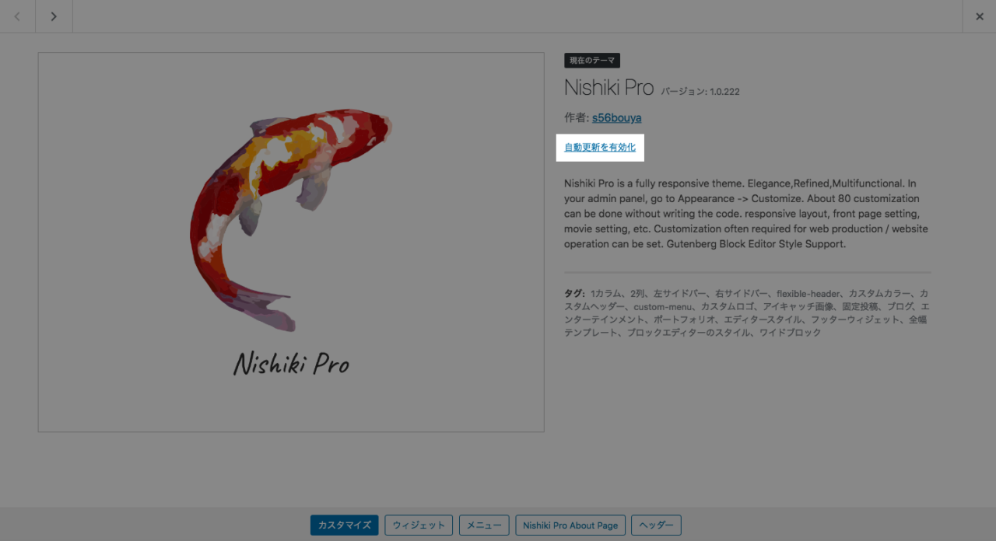Open the メニュー menus button
This screenshot has height=541, width=996.
click(x=484, y=525)
